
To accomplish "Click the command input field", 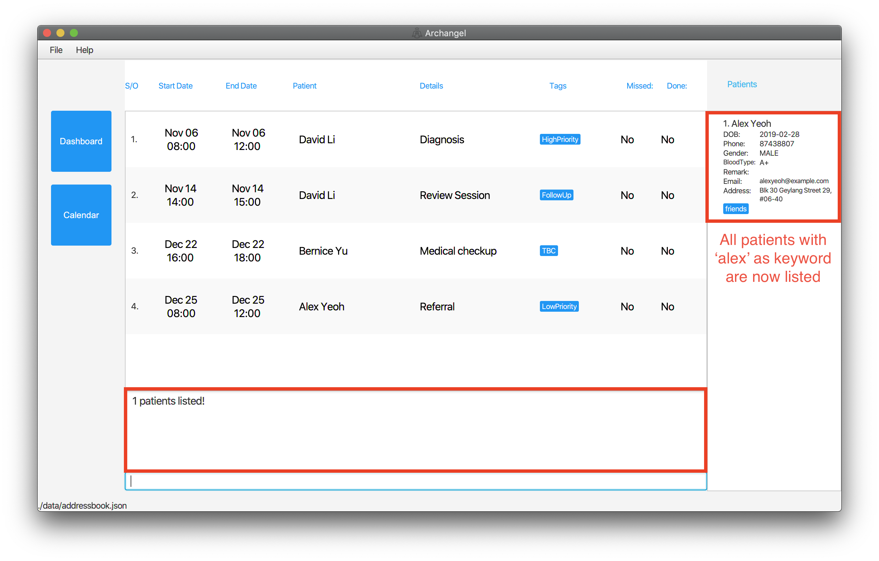I will pos(416,481).
